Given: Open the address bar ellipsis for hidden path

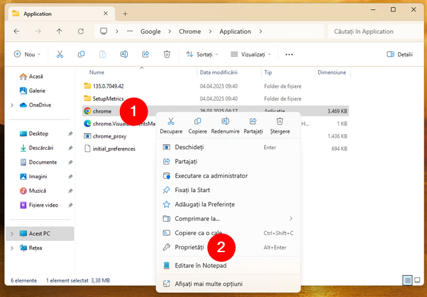Looking at the screenshot, I should [x=130, y=32].
